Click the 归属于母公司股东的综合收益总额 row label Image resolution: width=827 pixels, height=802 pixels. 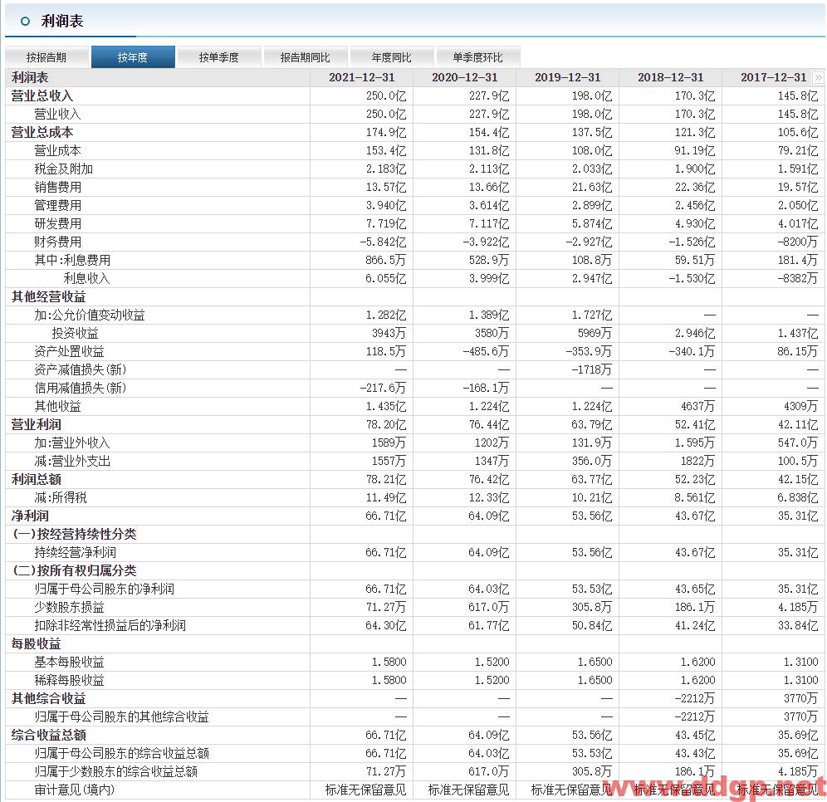122,754
